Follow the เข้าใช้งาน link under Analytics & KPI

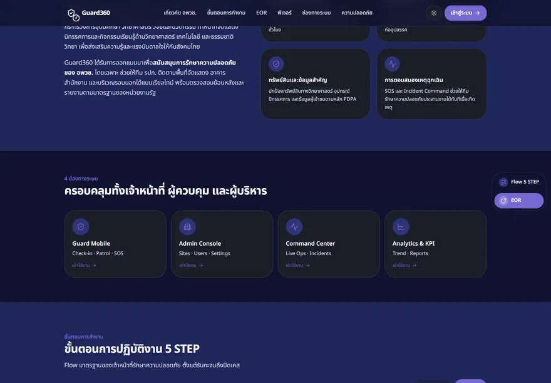[x=405, y=266]
